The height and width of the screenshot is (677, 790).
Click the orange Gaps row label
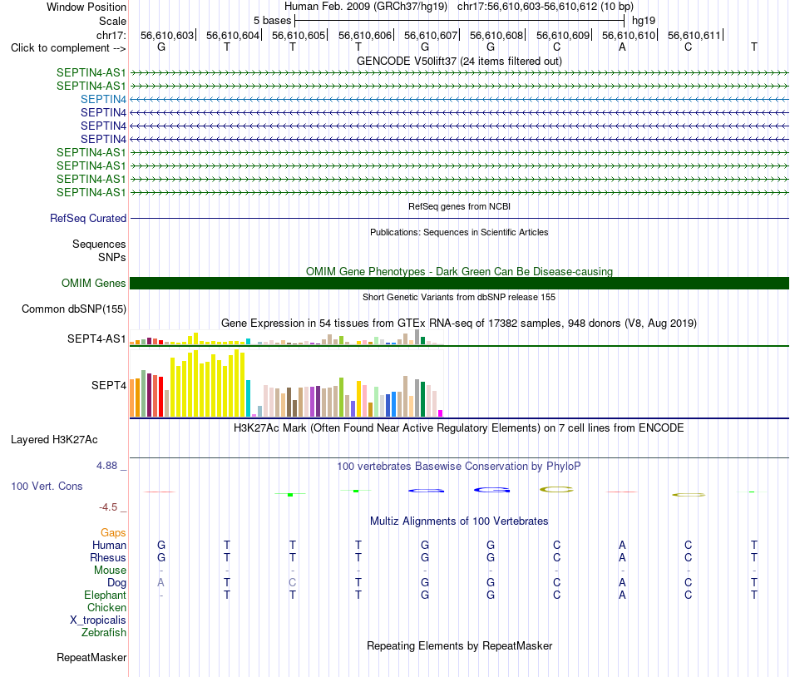click(113, 532)
